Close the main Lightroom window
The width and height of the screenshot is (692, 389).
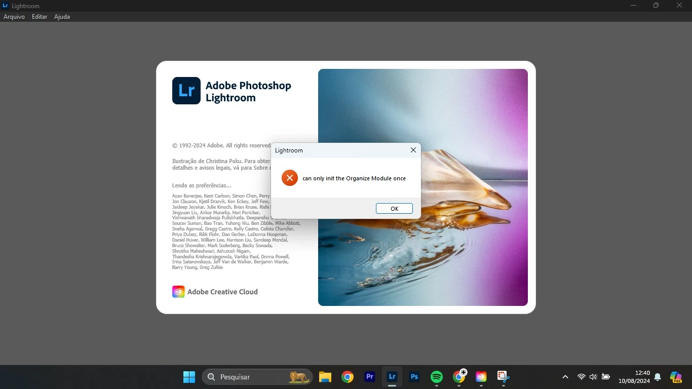pos(679,6)
